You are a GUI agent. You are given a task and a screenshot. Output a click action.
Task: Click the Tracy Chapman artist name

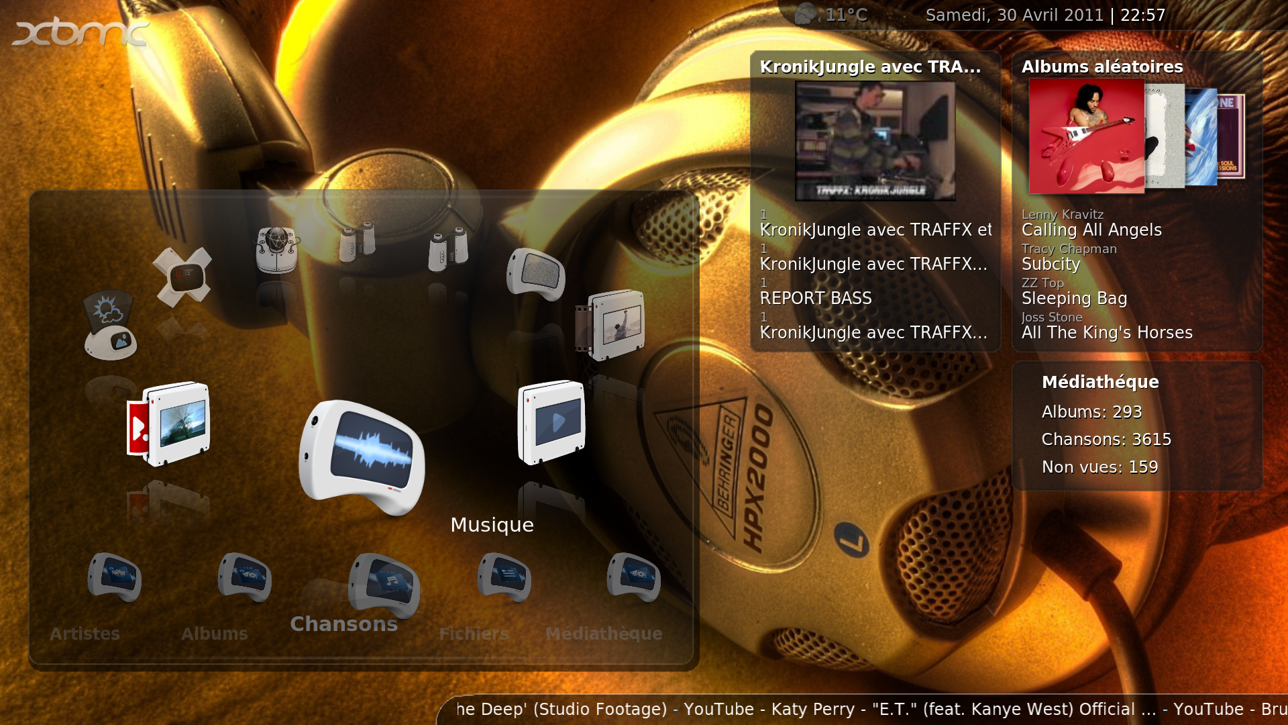coord(1069,248)
